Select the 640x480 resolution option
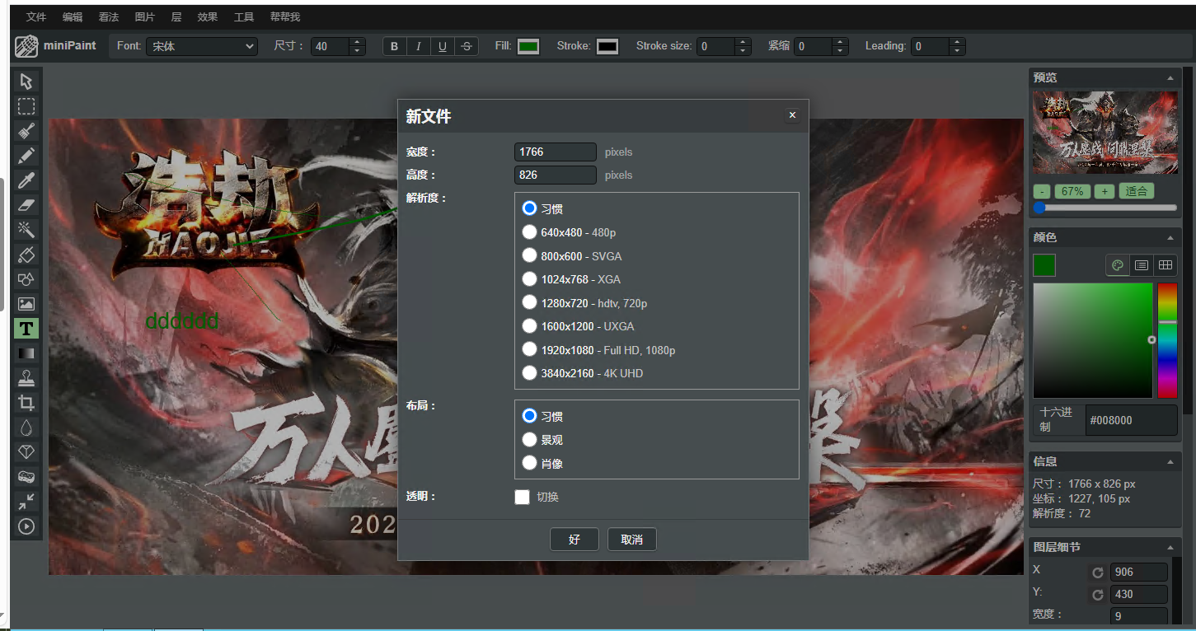 (530, 232)
